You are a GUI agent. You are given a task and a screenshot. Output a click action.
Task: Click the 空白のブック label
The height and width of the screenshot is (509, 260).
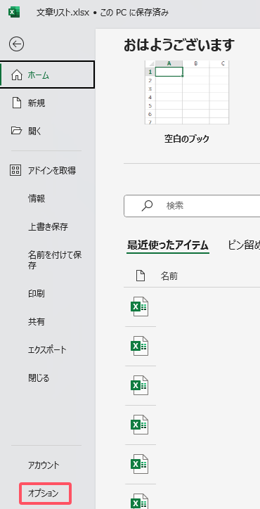point(187,139)
